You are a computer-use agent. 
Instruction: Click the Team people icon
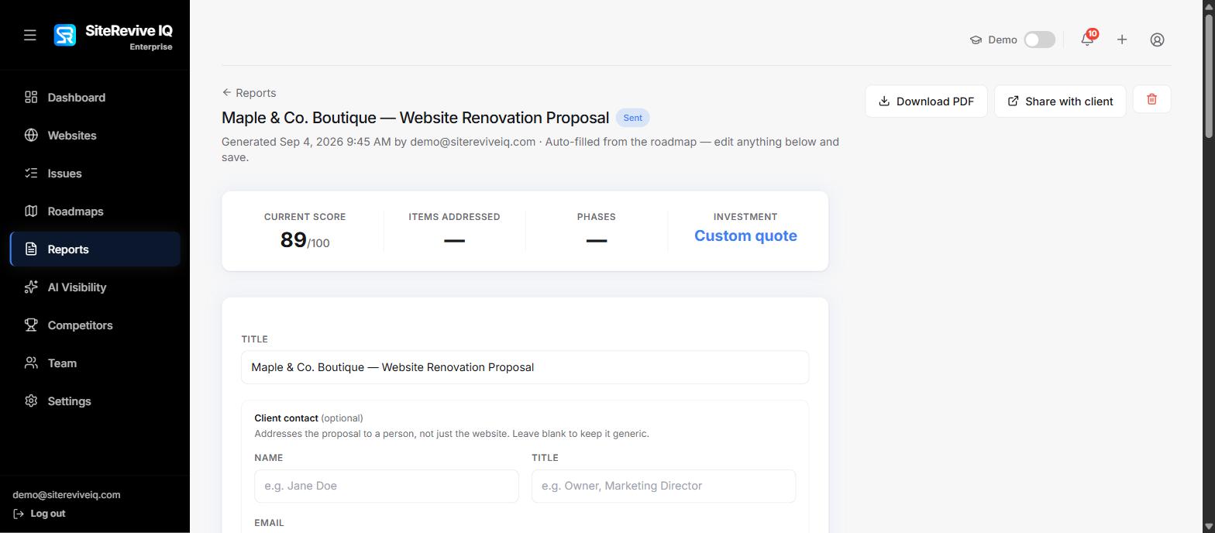[x=31, y=363]
